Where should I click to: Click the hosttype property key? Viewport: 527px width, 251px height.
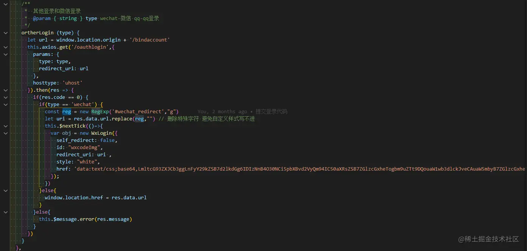click(x=45, y=83)
